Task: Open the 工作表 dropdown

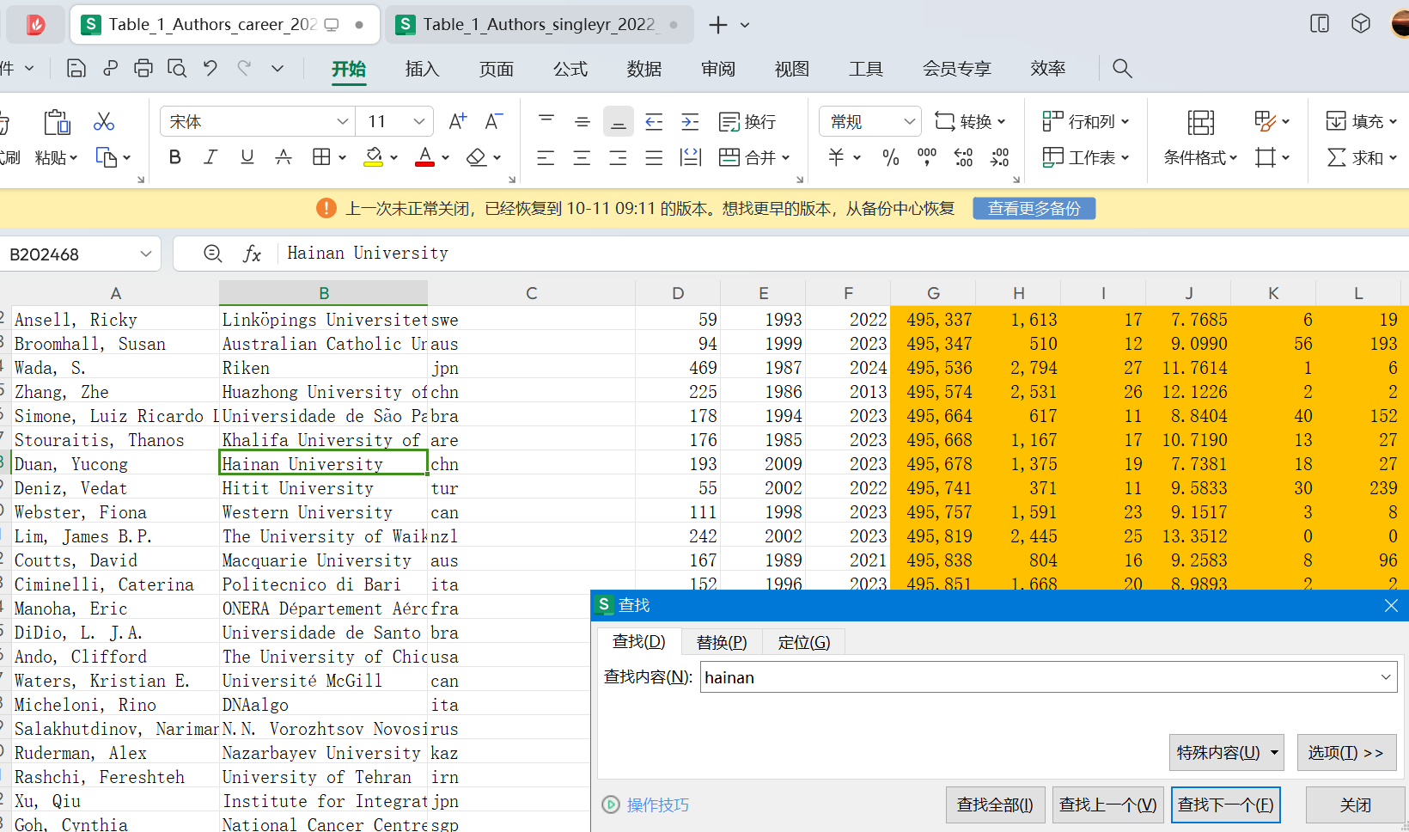Action: click(x=1086, y=157)
